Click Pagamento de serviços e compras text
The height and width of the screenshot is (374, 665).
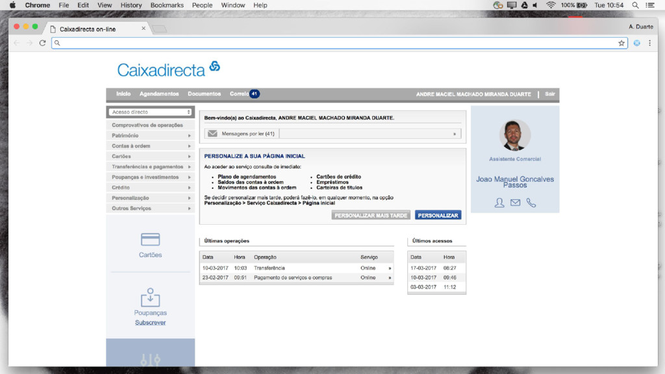coord(293,278)
